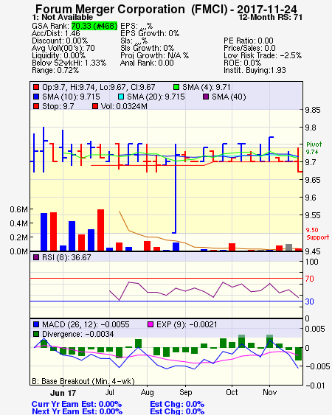Screen dimensions: 332x415
Task: Click the Range: 0.72% text
Action: [55, 71]
